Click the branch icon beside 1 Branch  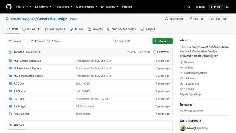[x=32, y=41]
